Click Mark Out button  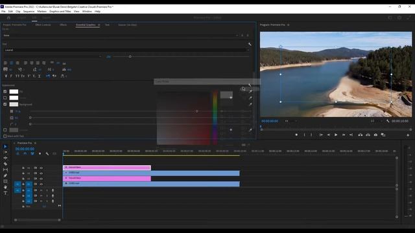pyautogui.click(x=311, y=135)
